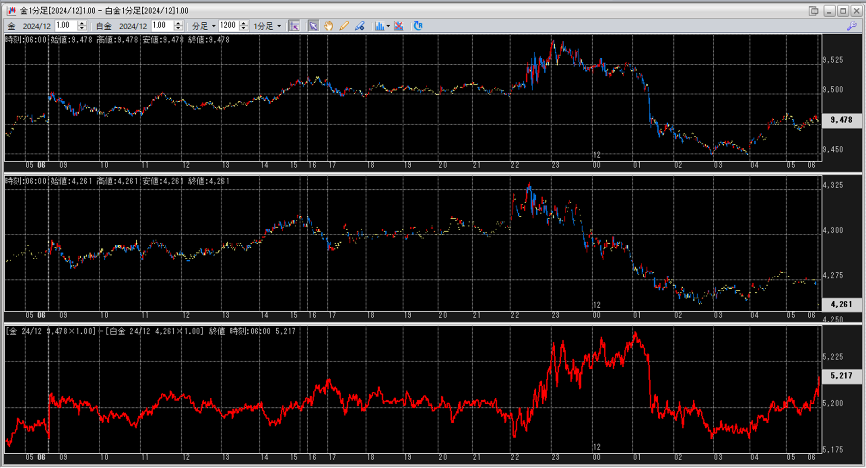Click the 9,478 current price marker
The width and height of the screenshot is (866, 468).
[841, 120]
